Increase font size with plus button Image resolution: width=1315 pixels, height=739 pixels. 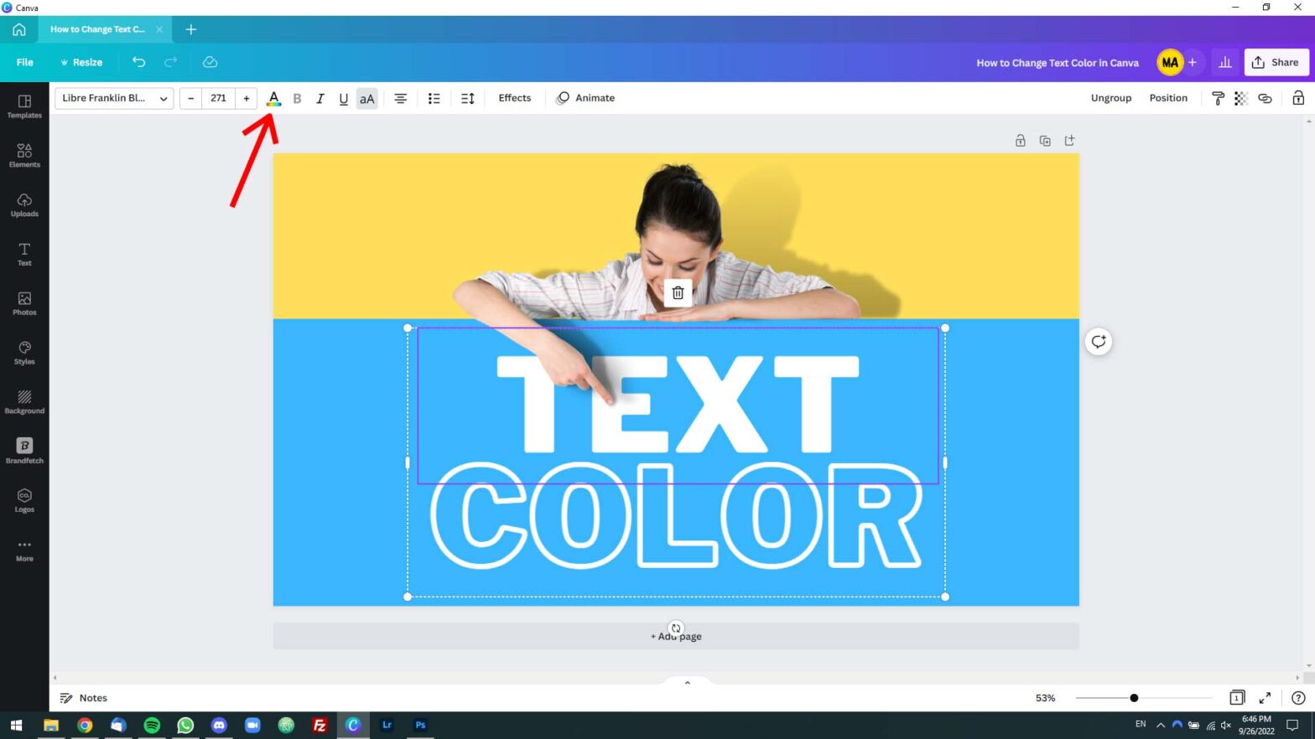[247, 98]
